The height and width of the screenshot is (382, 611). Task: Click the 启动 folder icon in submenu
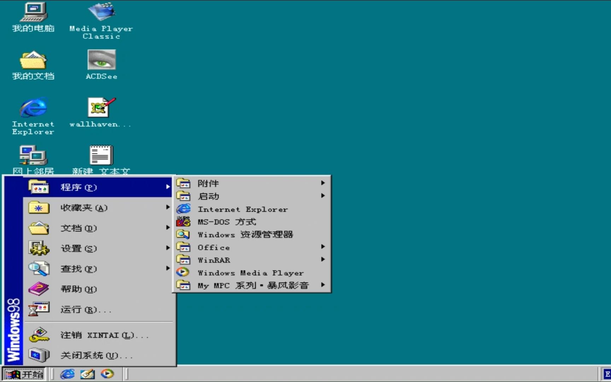tap(183, 196)
